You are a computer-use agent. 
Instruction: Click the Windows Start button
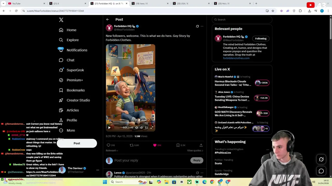(105, 182)
